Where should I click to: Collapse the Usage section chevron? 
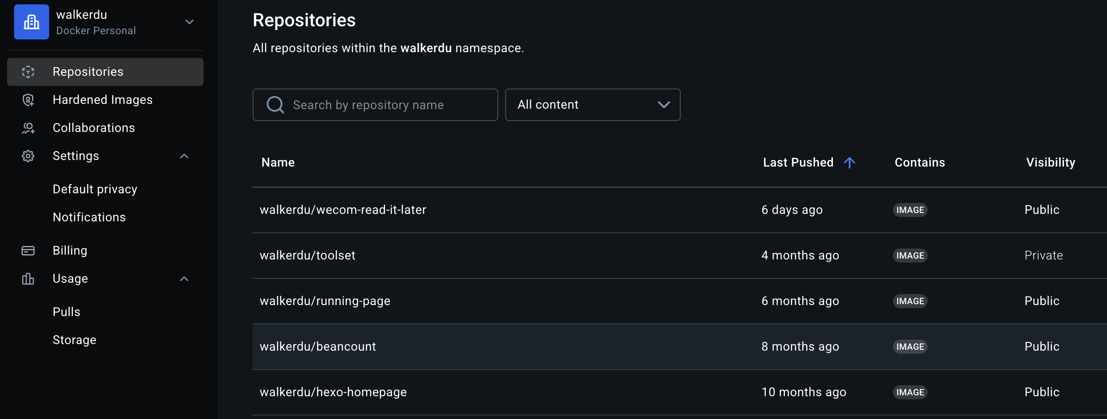(184, 279)
